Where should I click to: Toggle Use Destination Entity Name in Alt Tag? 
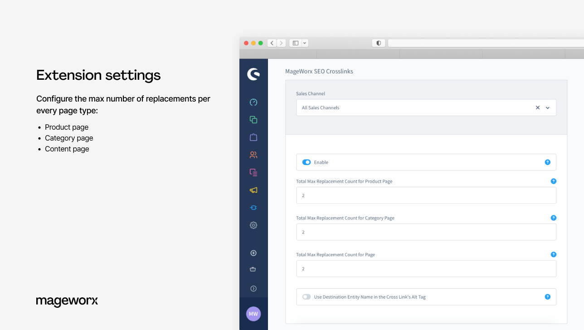click(x=307, y=297)
